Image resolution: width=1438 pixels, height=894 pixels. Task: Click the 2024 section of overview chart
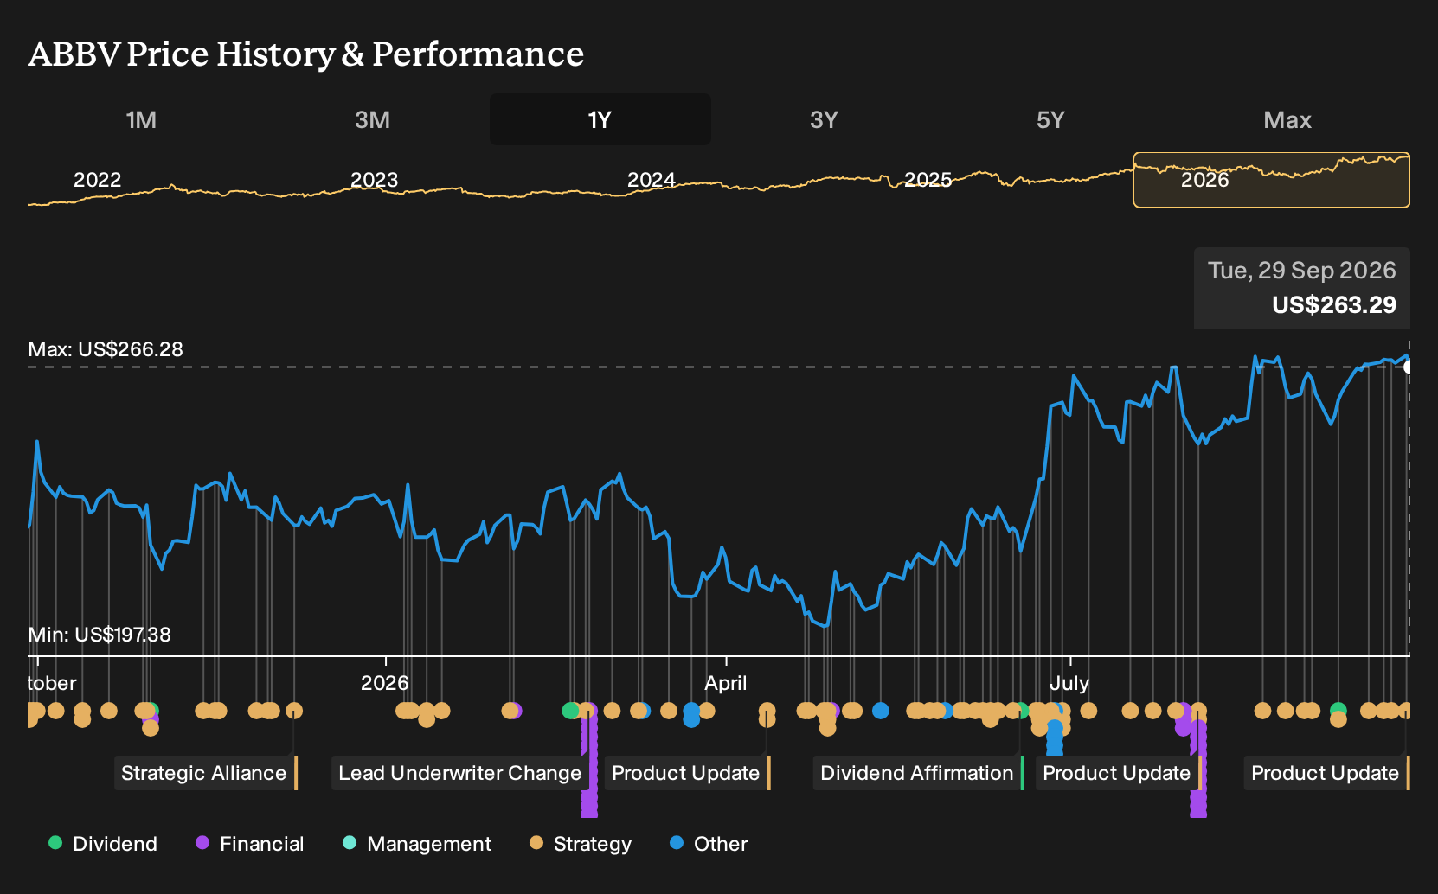[651, 180]
